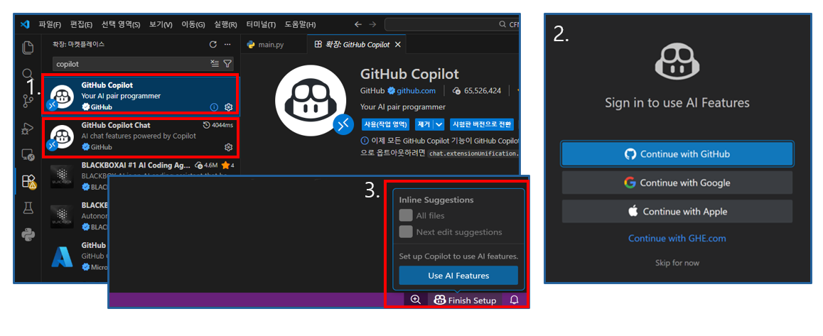Click Continue with GitHub button
Image resolution: width=823 pixels, height=336 pixels.
pos(677,153)
